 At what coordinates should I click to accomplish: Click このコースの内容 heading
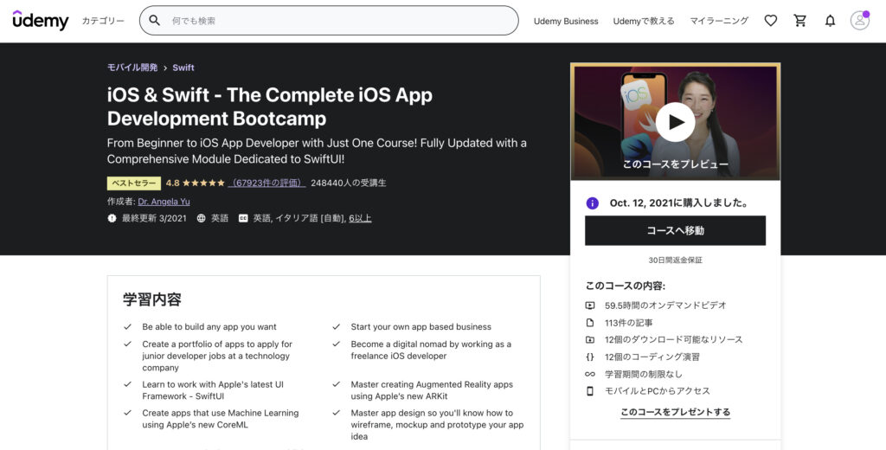click(625, 286)
